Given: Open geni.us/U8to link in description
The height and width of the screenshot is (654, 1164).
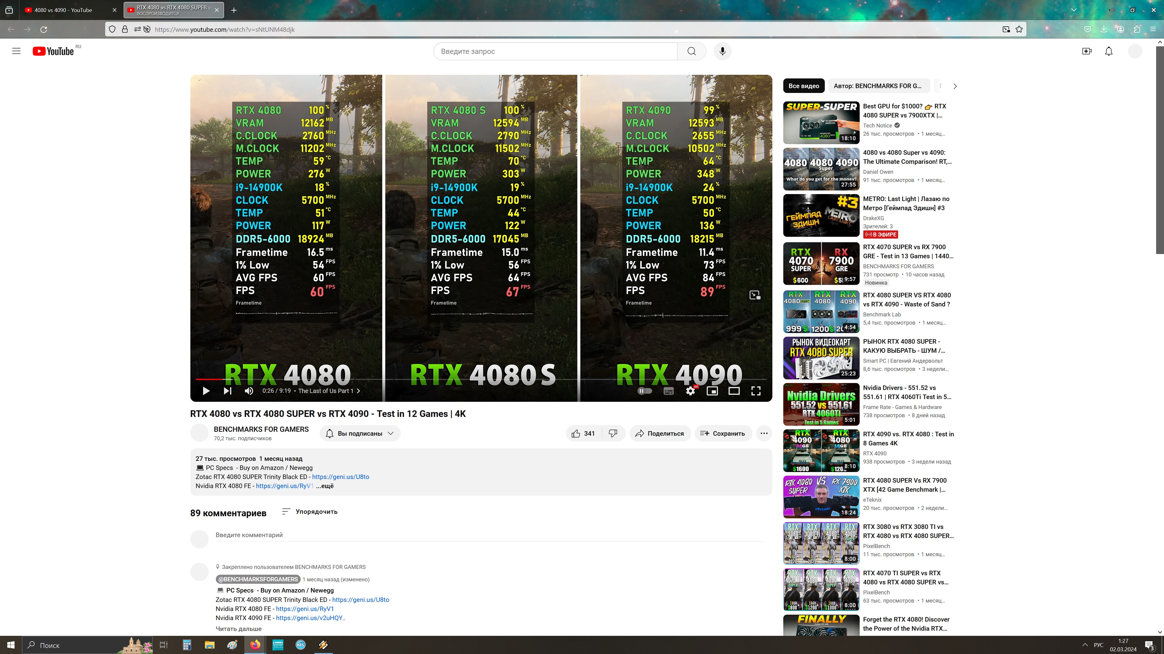Looking at the screenshot, I should (x=340, y=477).
